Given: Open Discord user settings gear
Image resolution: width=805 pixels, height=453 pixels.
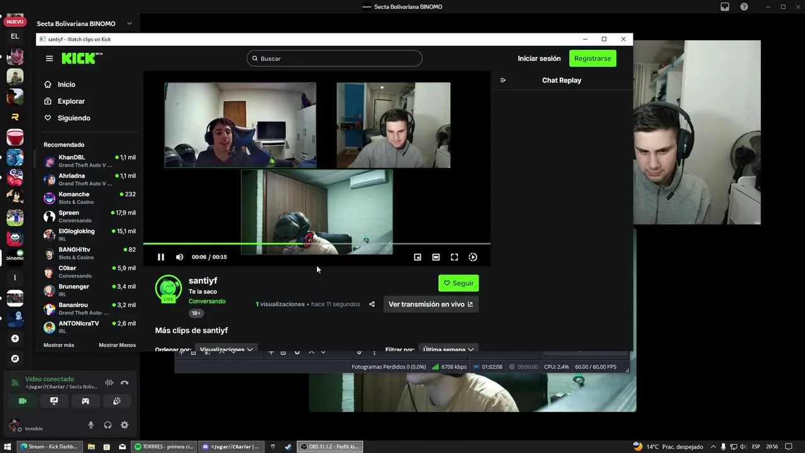Looking at the screenshot, I should point(125,425).
